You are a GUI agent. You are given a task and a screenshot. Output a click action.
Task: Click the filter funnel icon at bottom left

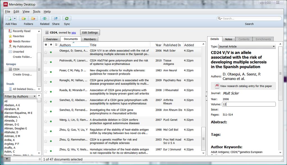pyautogui.click(x=7, y=159)
